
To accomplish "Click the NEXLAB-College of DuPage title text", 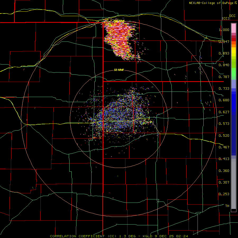I will tap(213, 3).
